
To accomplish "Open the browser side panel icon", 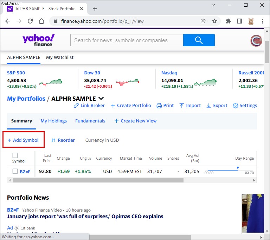I will tap(240, 21).
